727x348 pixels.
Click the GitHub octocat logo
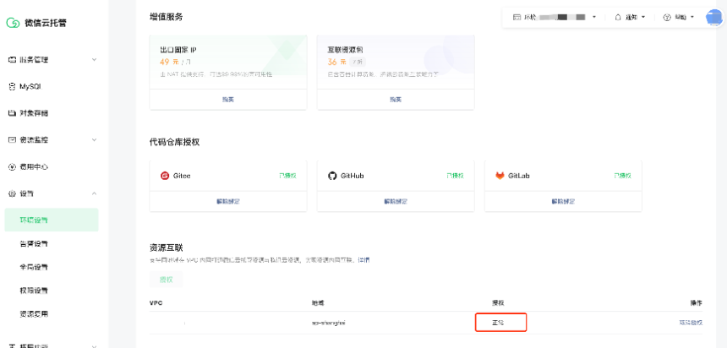[332, 176]
